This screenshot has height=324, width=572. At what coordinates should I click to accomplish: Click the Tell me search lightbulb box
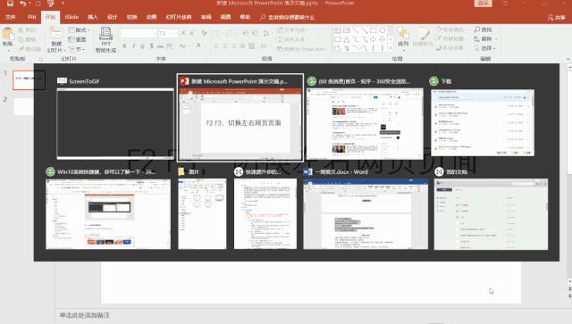click(287, 18)
